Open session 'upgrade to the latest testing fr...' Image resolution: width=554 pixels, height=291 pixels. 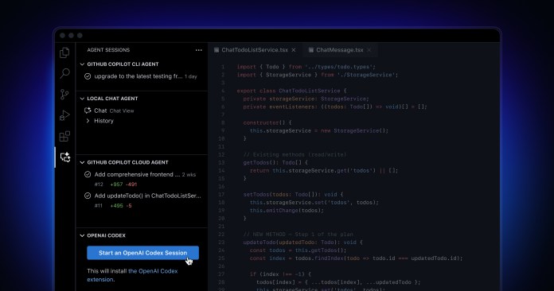click(138, 76)
